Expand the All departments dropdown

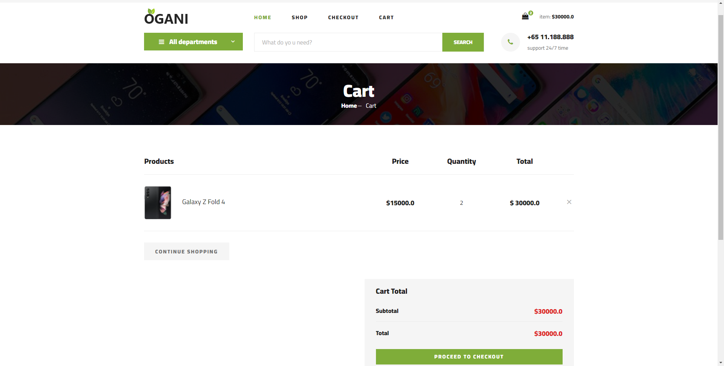point(193,42)
